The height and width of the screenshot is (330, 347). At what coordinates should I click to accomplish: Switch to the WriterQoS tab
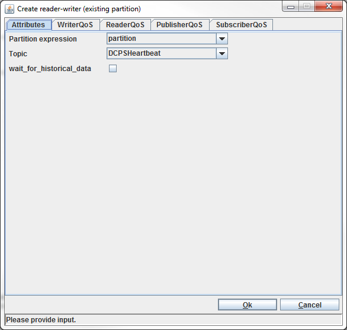[75, 25]
